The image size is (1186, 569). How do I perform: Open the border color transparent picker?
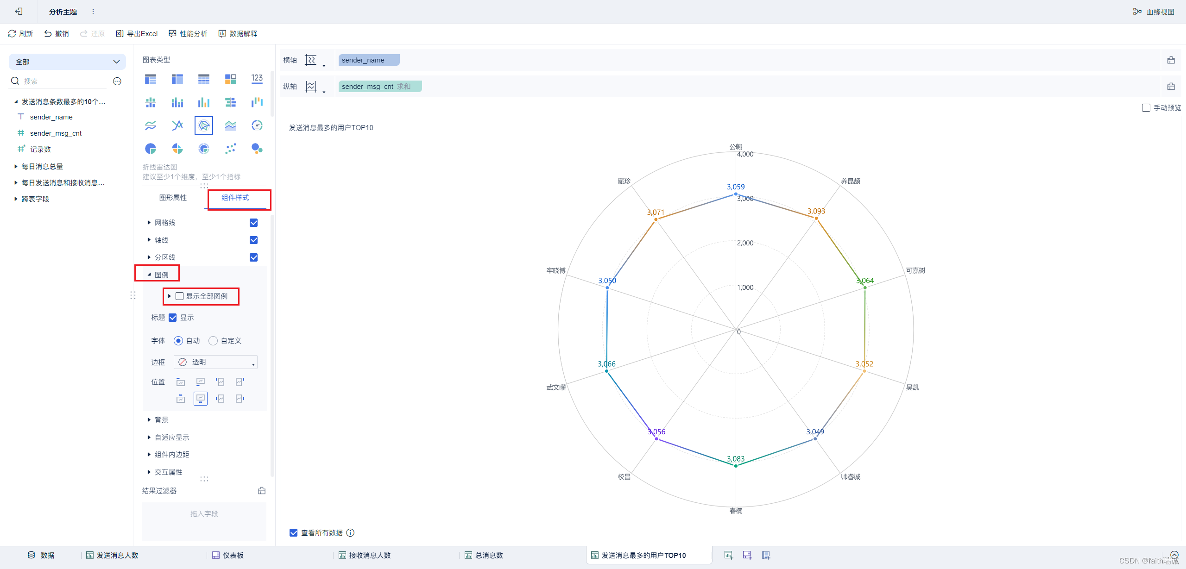215,362
